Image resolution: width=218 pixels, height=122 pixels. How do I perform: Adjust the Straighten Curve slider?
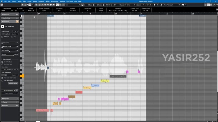9,47
